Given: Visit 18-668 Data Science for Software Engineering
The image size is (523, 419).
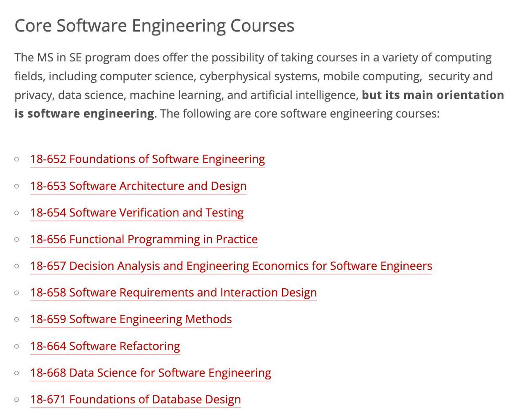Looking at the screenshot, I should 150,373.
